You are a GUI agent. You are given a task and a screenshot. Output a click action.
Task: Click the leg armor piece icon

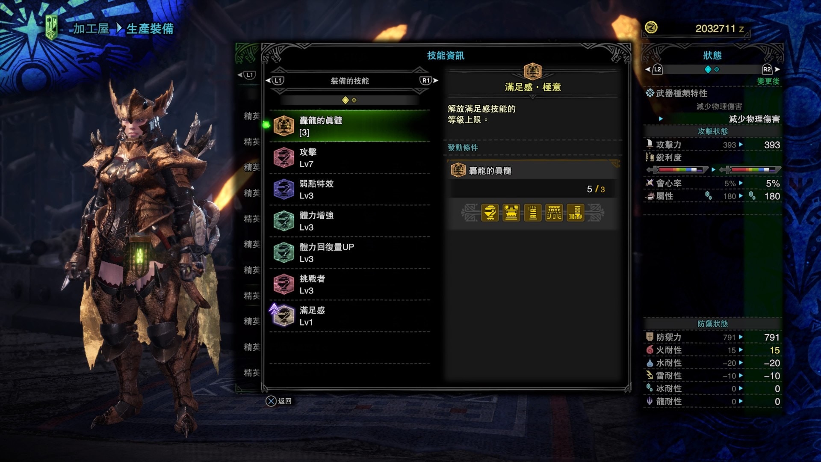(576, 213)
